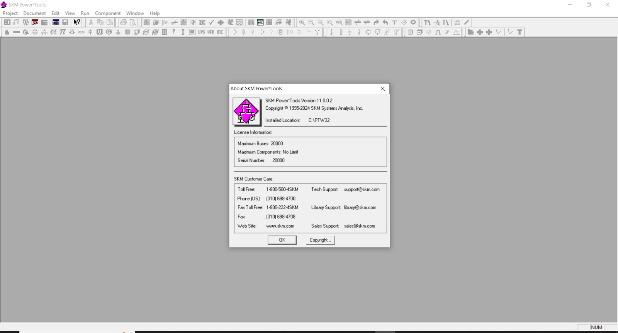Open the Run menu
Image resolution: width=618 pixels, height=333 pixels.
(x=85, y=13)
